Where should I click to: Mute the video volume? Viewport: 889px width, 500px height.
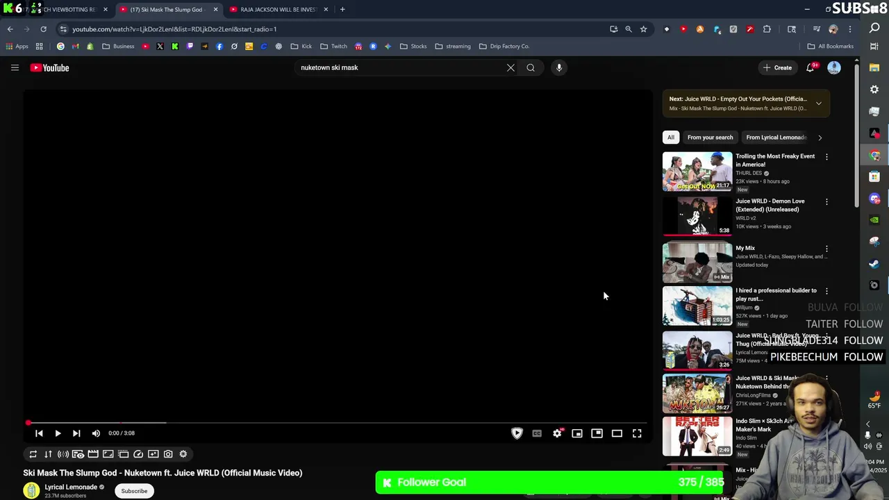point(96,433)
